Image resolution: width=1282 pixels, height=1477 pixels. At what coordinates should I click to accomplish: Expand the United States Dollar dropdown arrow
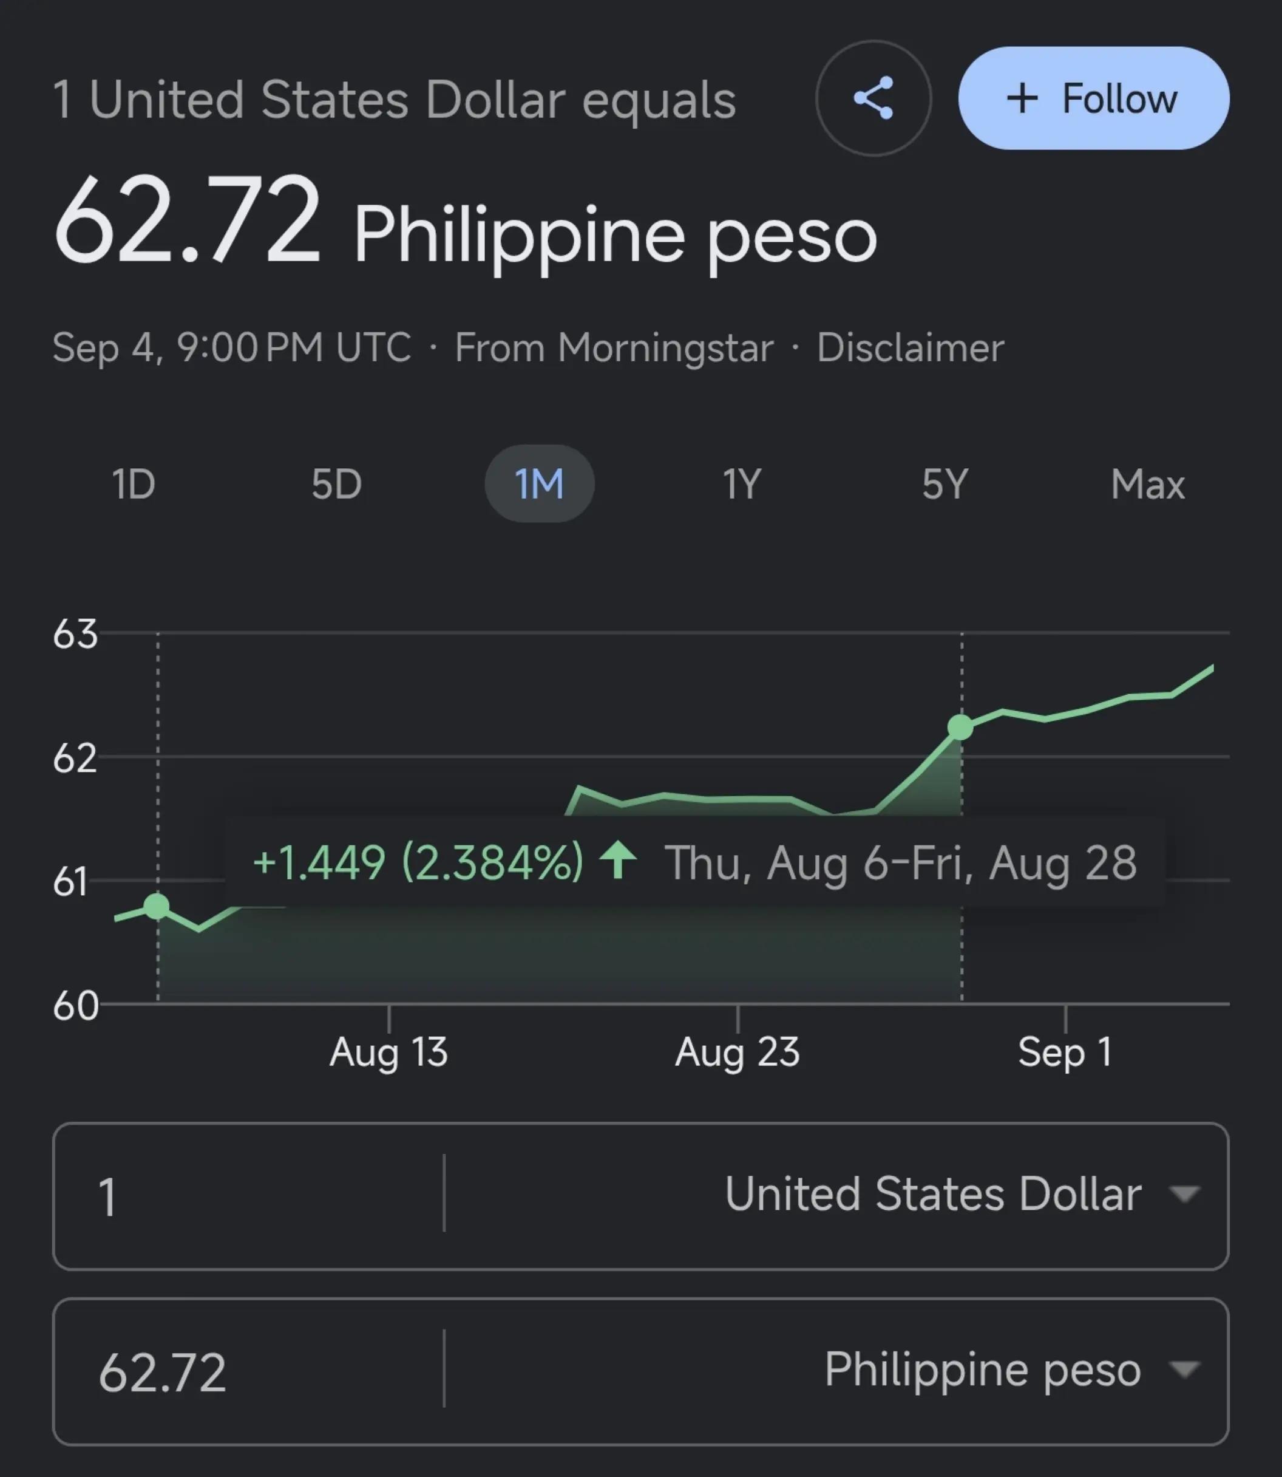[1184, 1193]
